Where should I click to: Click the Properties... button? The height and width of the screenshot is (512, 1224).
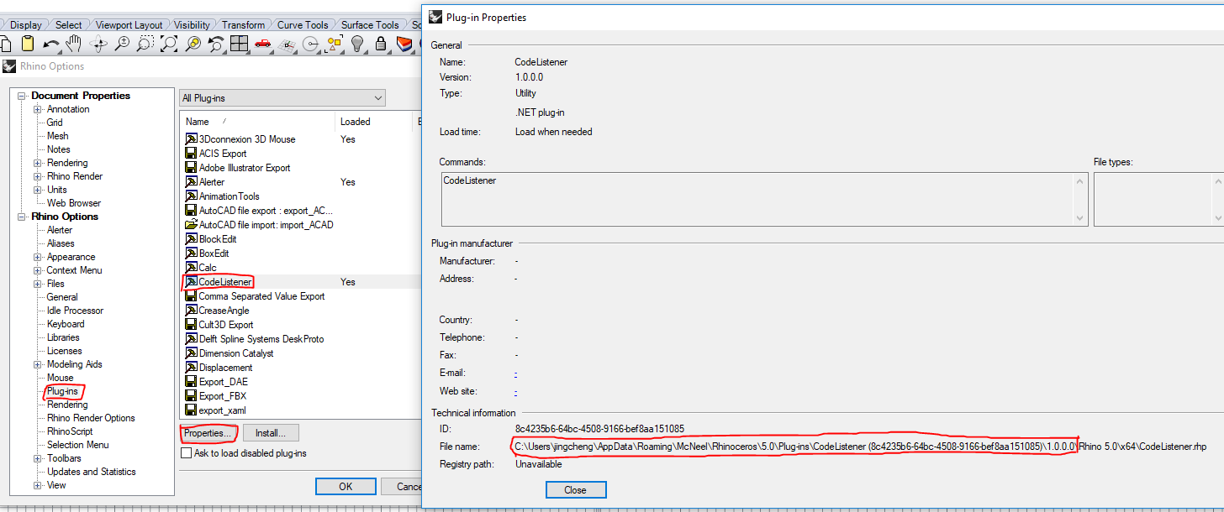(x=208, y=434)
